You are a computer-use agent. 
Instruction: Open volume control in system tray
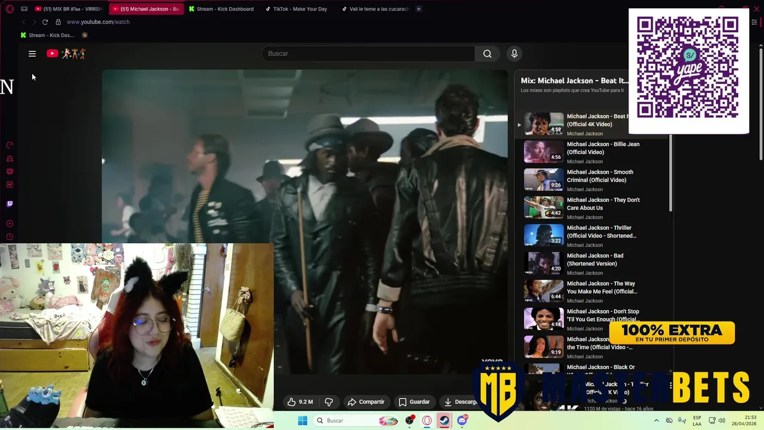(722, 420)
